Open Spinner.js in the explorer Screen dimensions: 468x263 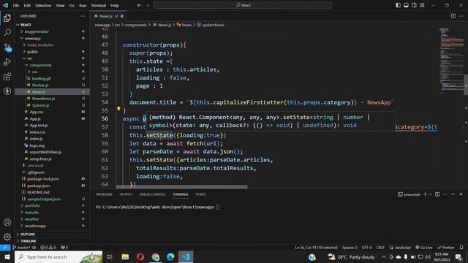[x=52, y=105]
